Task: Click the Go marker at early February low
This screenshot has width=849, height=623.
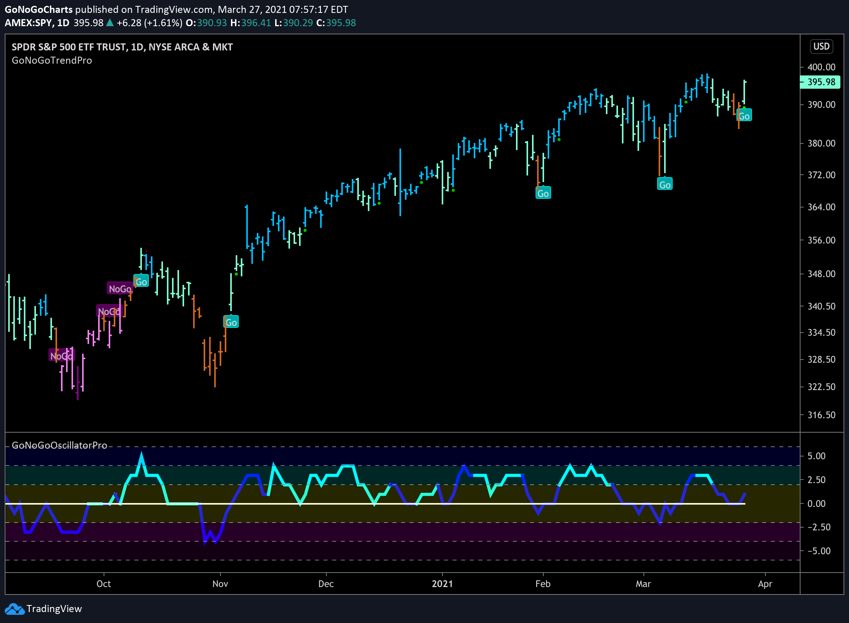Action: 543,193
